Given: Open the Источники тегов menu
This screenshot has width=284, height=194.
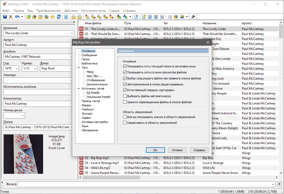Looking at the screenshot, I should point(93,11).
